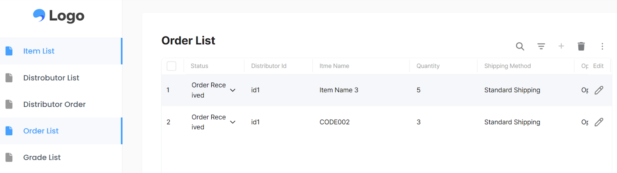The width and height of the screenshot is (617, 173).
Task: Click row number 2
Action: click(x=168, y=122)
